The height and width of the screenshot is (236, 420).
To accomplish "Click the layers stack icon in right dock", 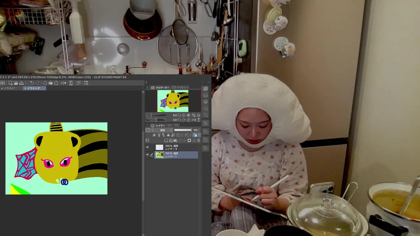I will [x=205, y=102].
